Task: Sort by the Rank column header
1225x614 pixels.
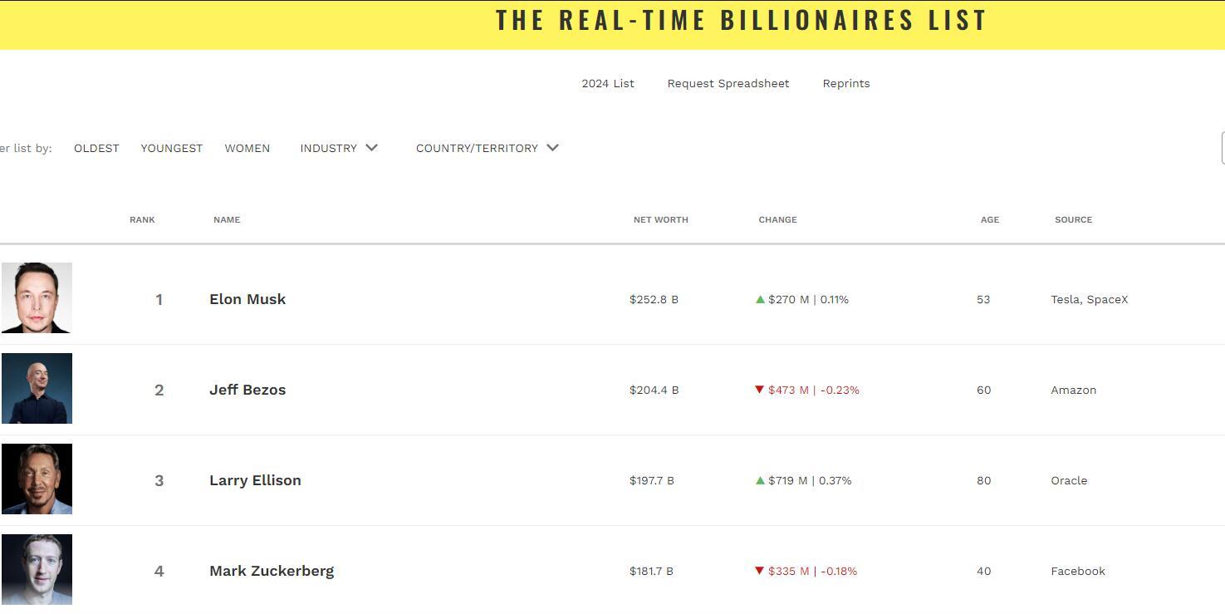Action: (x=142, y=219)
